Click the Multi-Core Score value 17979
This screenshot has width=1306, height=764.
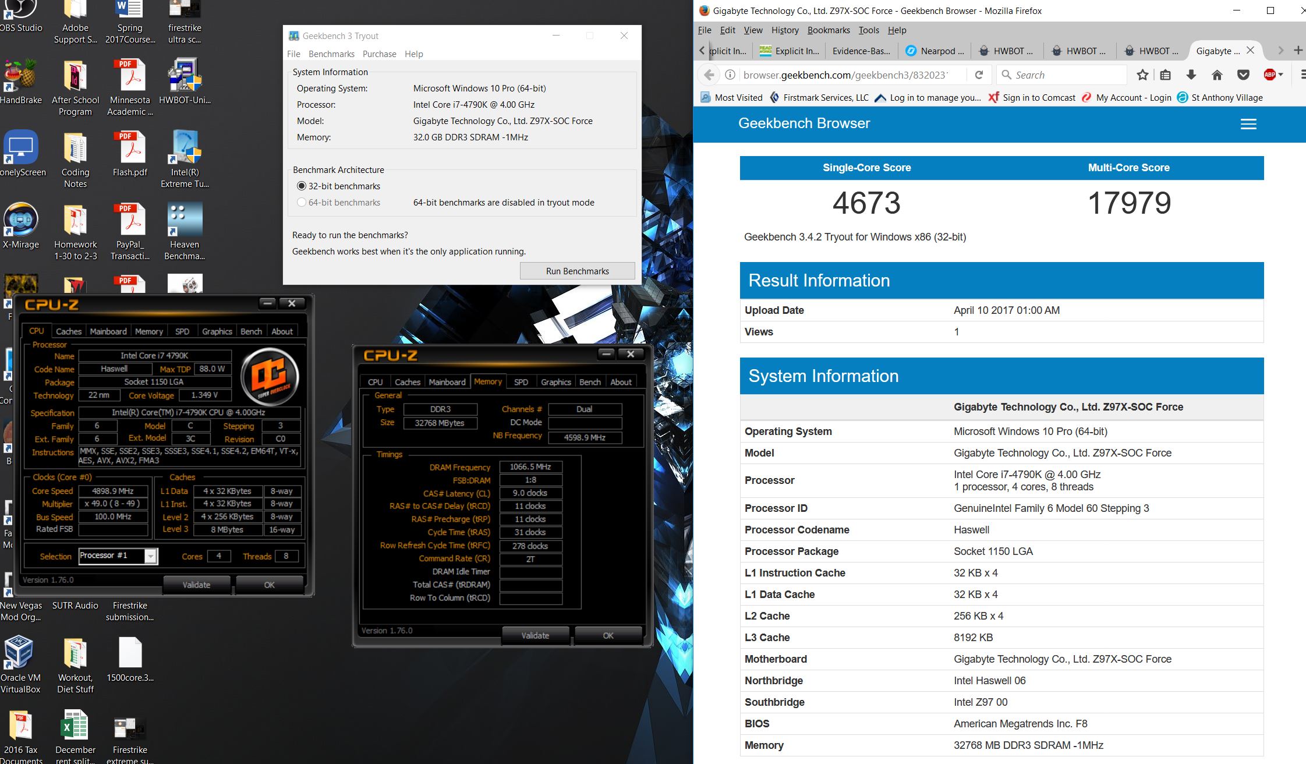1129,203
